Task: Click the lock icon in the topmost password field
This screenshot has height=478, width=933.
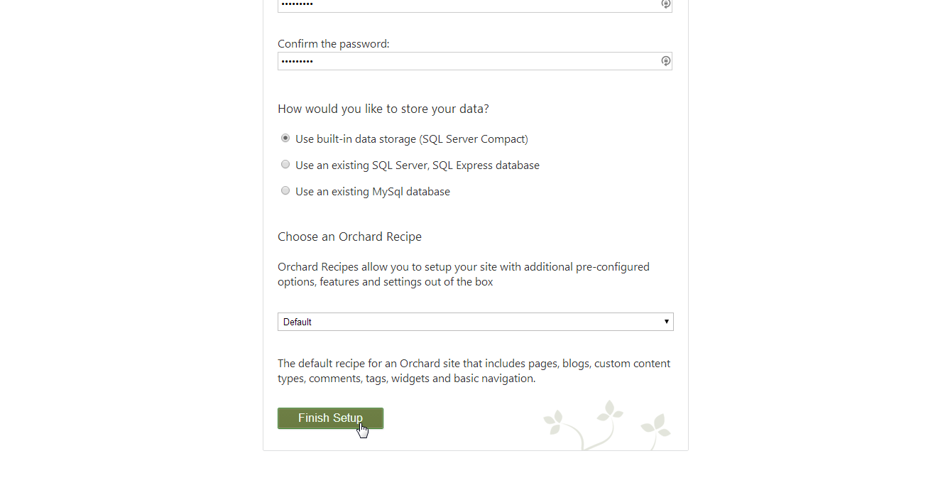Action: [x=665, y=4]
